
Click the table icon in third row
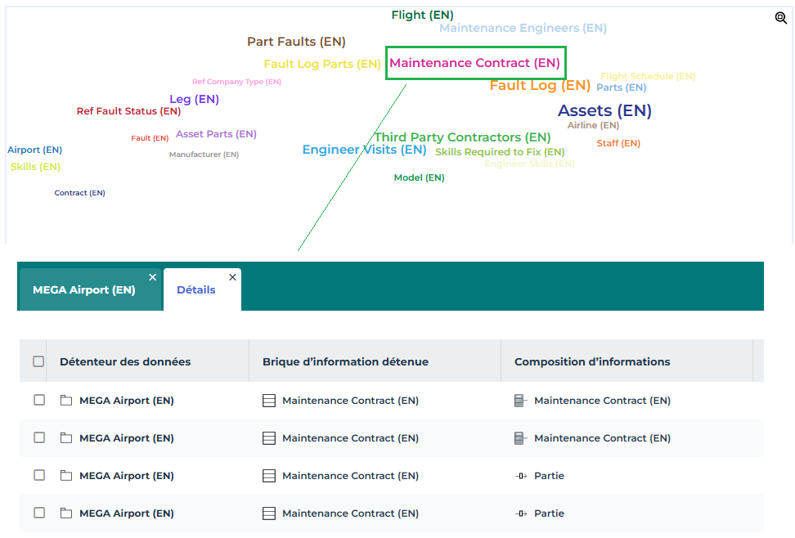[x=269, y=476]
